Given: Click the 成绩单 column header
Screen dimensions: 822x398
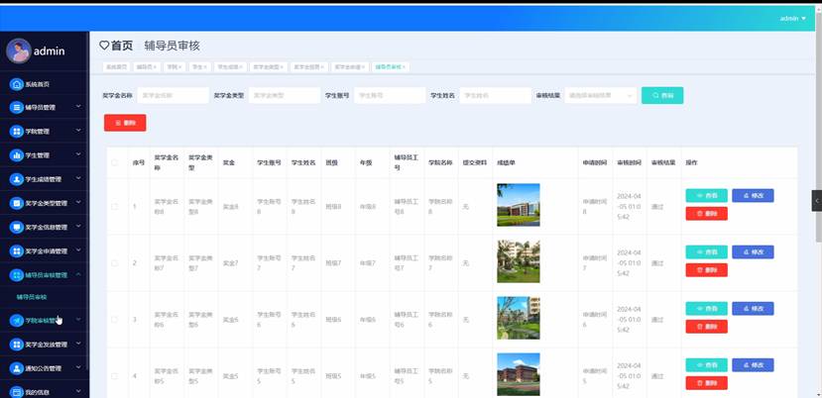Looking at the screenshot, I should click(506, 163).
